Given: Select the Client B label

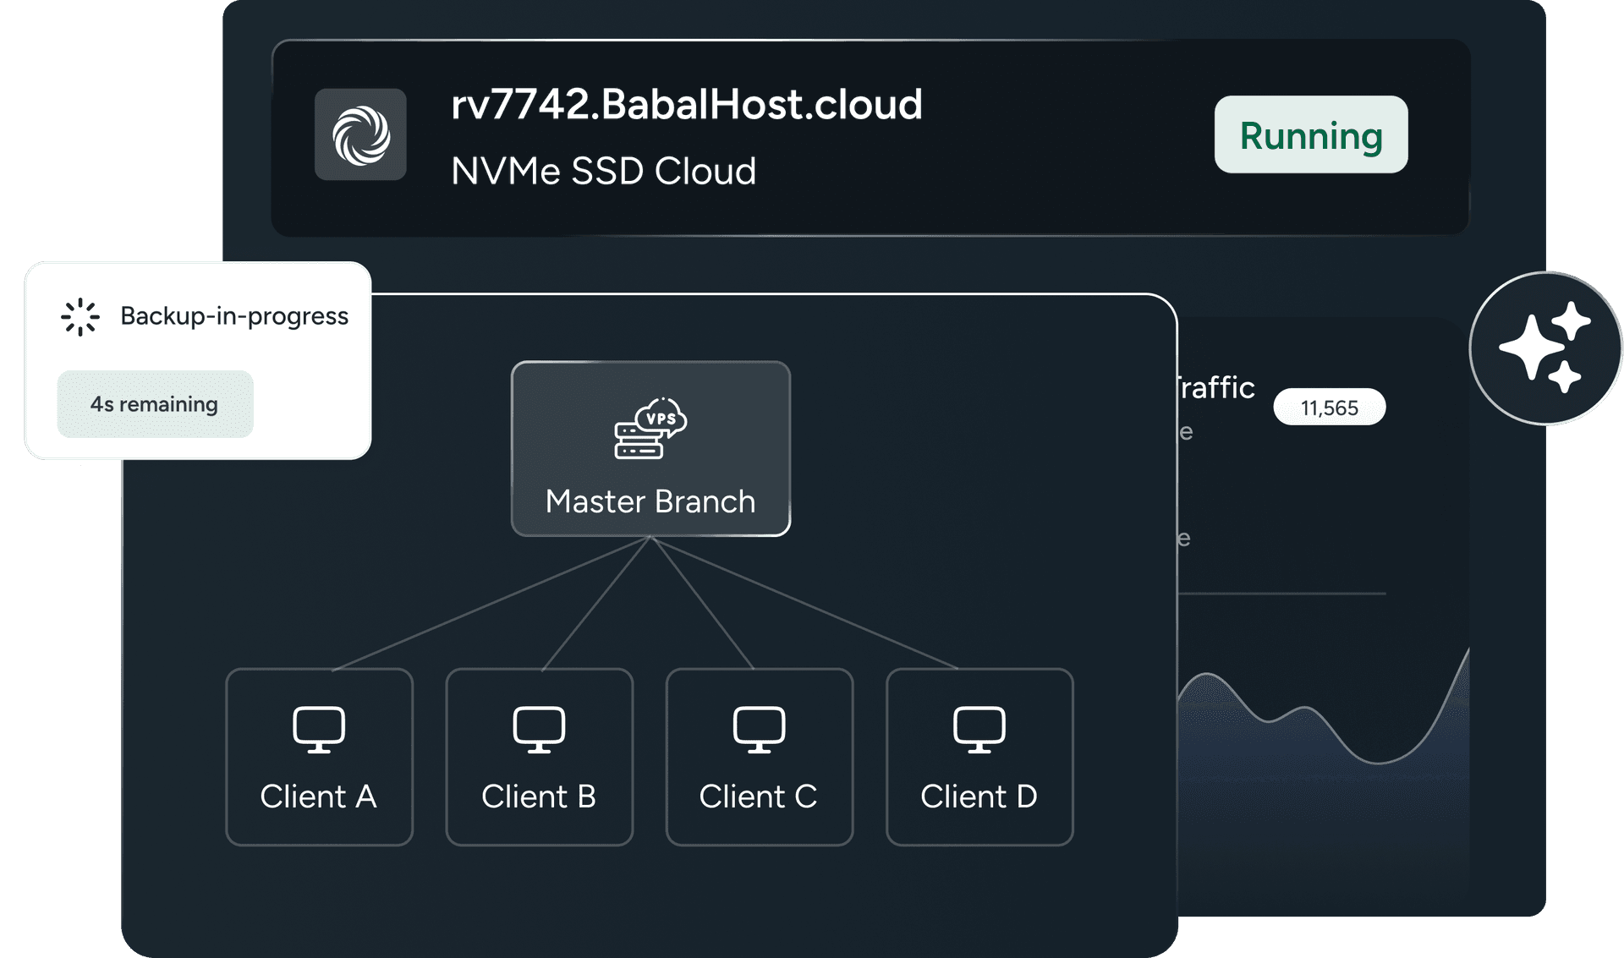Looking at the screenshot, I should coord(539,797).
